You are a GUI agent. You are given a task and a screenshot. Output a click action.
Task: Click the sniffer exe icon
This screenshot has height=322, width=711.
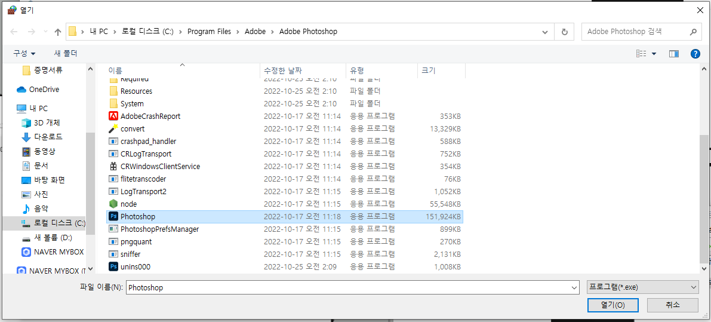tap(113, 254)
